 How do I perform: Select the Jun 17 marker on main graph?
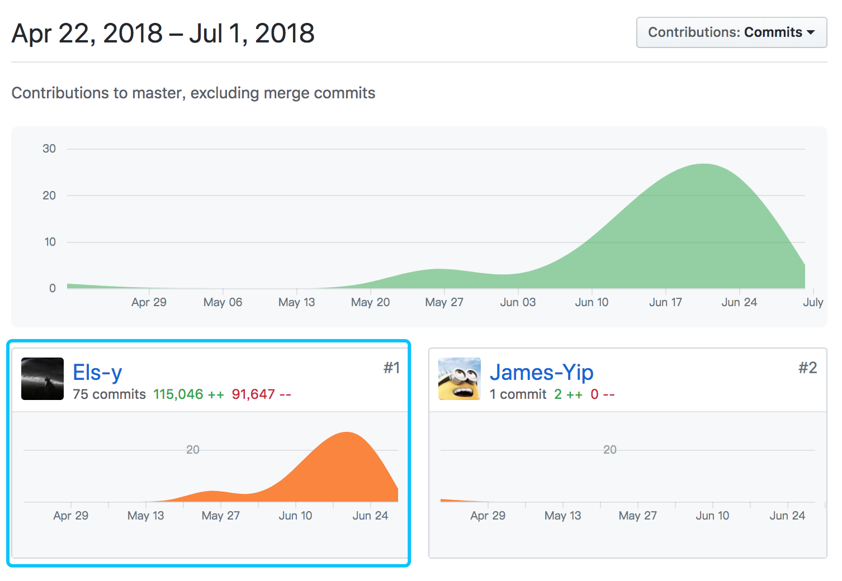click(x=665, y=302)
